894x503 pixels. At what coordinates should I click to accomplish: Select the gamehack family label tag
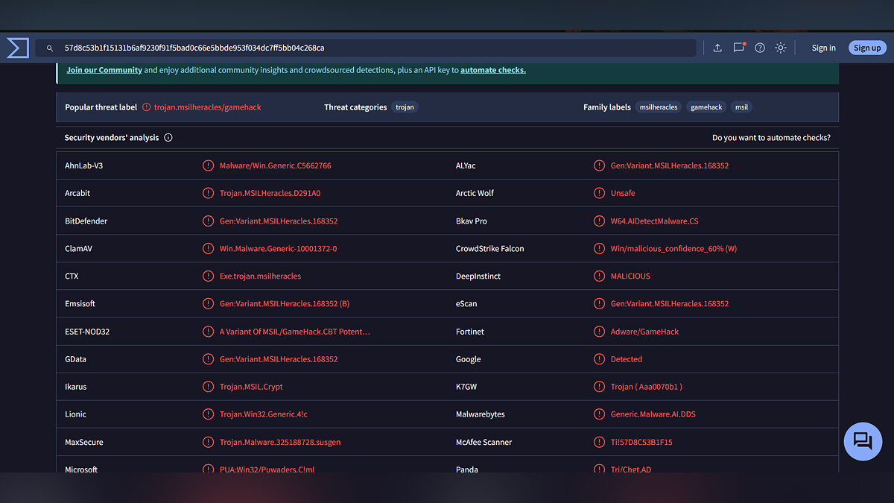coord(706,107)
